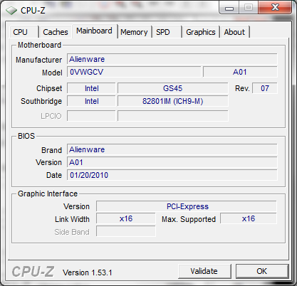
Task: Select the Manufacturer field showing Alienware
Action: pos(172,59)
